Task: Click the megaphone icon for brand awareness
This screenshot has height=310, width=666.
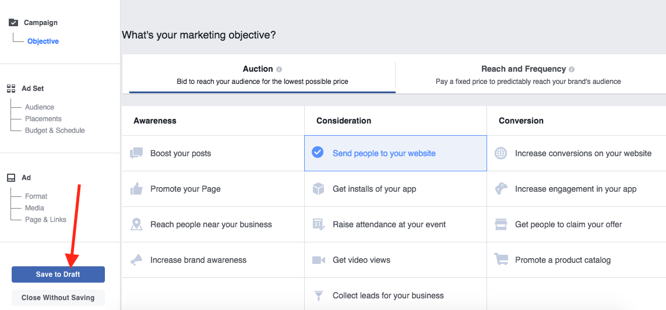Action: pyautogui.click(x=136, y=260)
